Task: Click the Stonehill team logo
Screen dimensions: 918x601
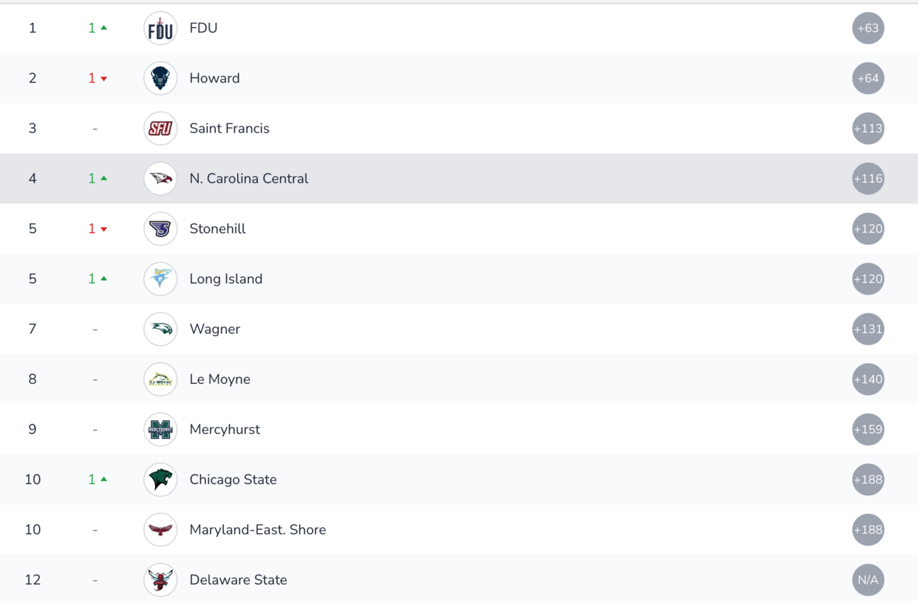Action: (x=160, y=229)
